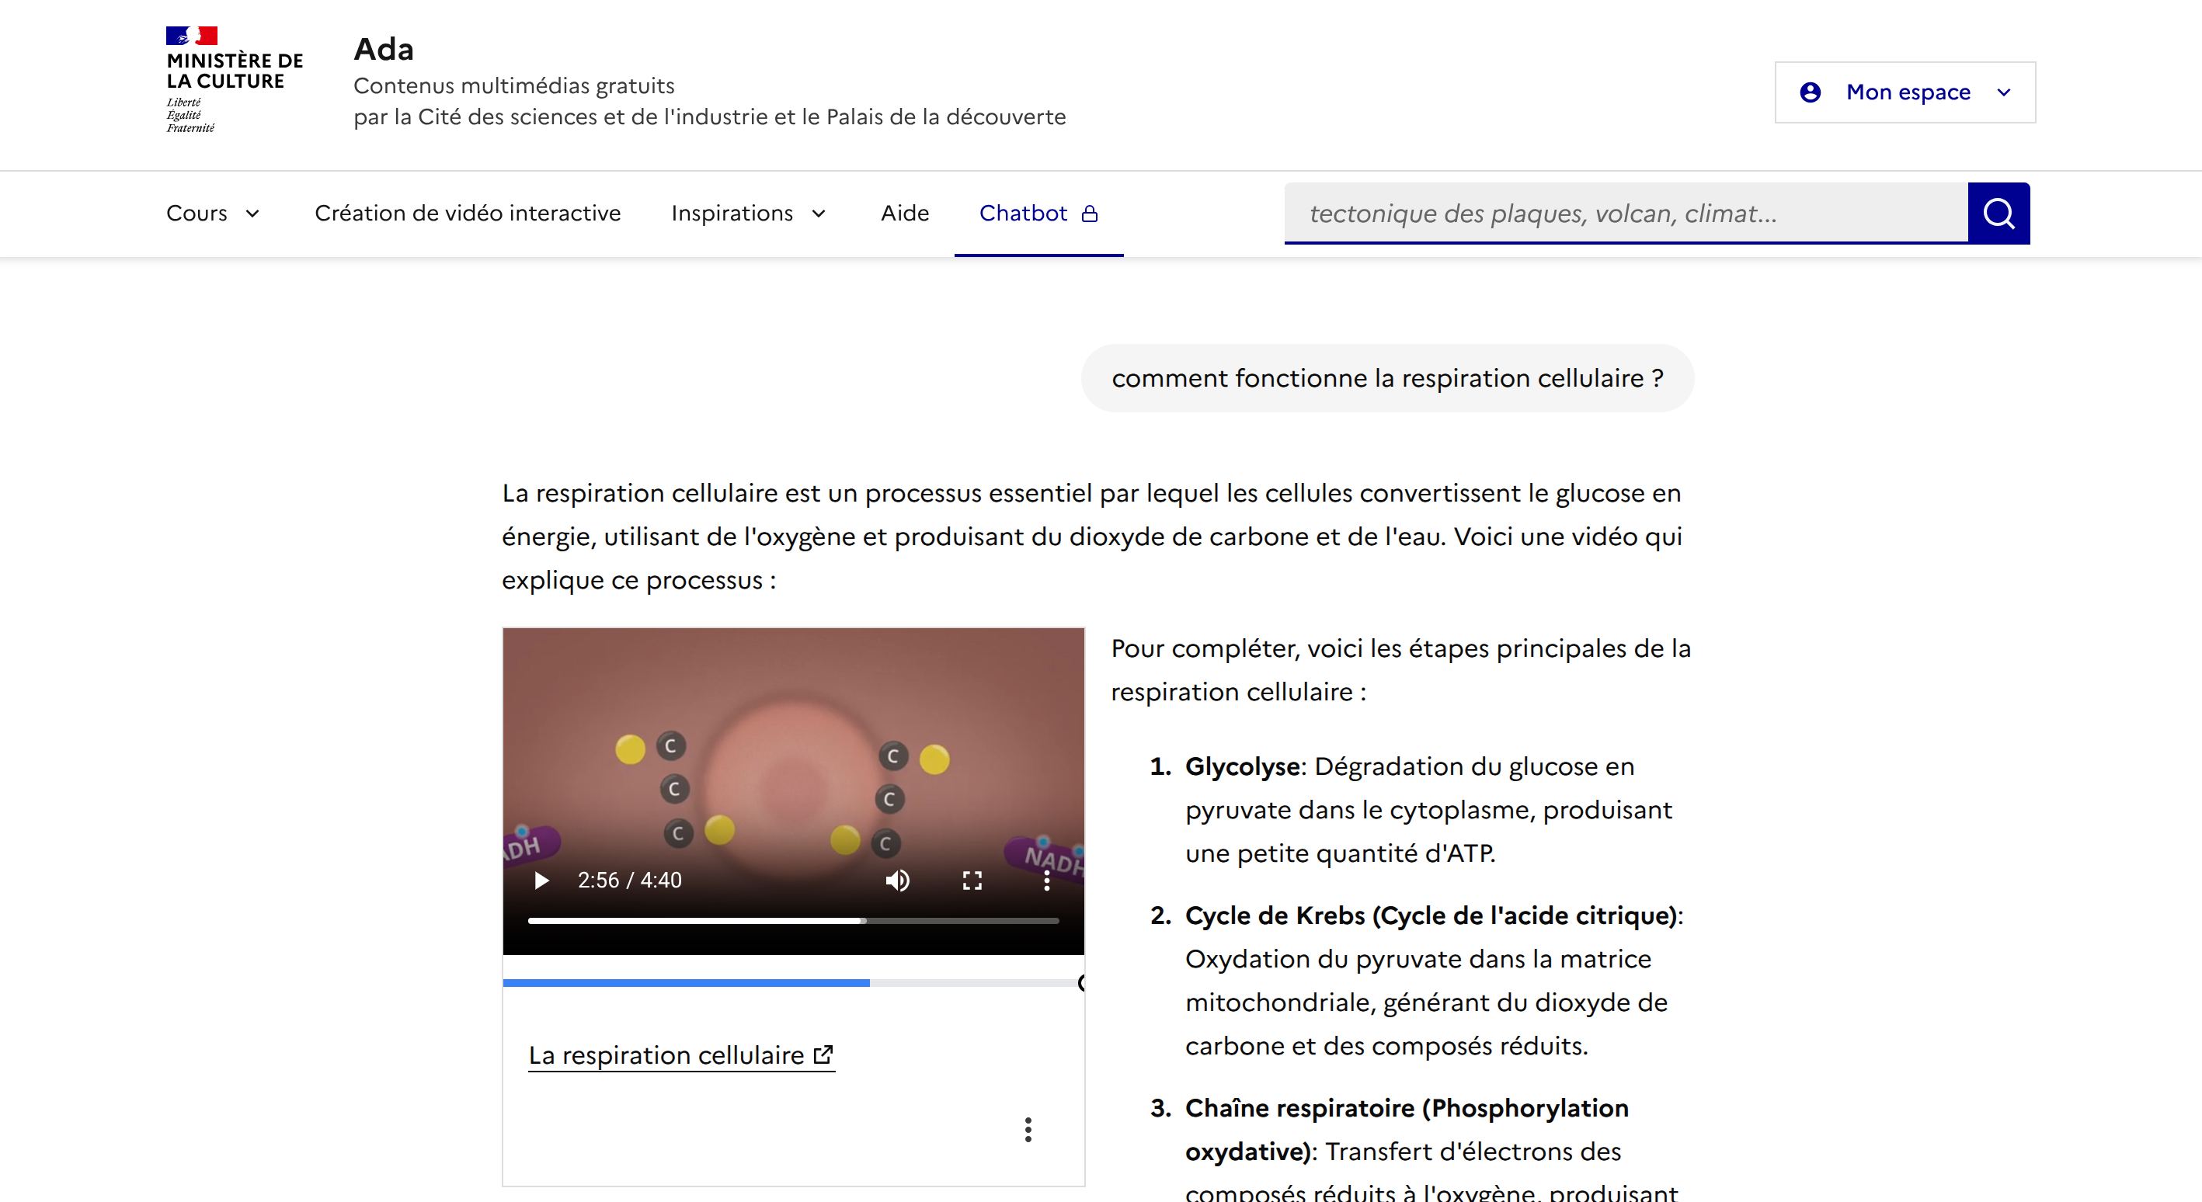Open video player more-options menu
2202x1202 pixels.
1046,881
